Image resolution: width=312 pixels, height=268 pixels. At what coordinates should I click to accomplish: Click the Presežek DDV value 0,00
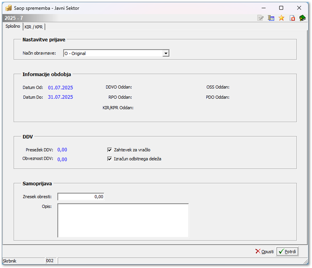62,150
